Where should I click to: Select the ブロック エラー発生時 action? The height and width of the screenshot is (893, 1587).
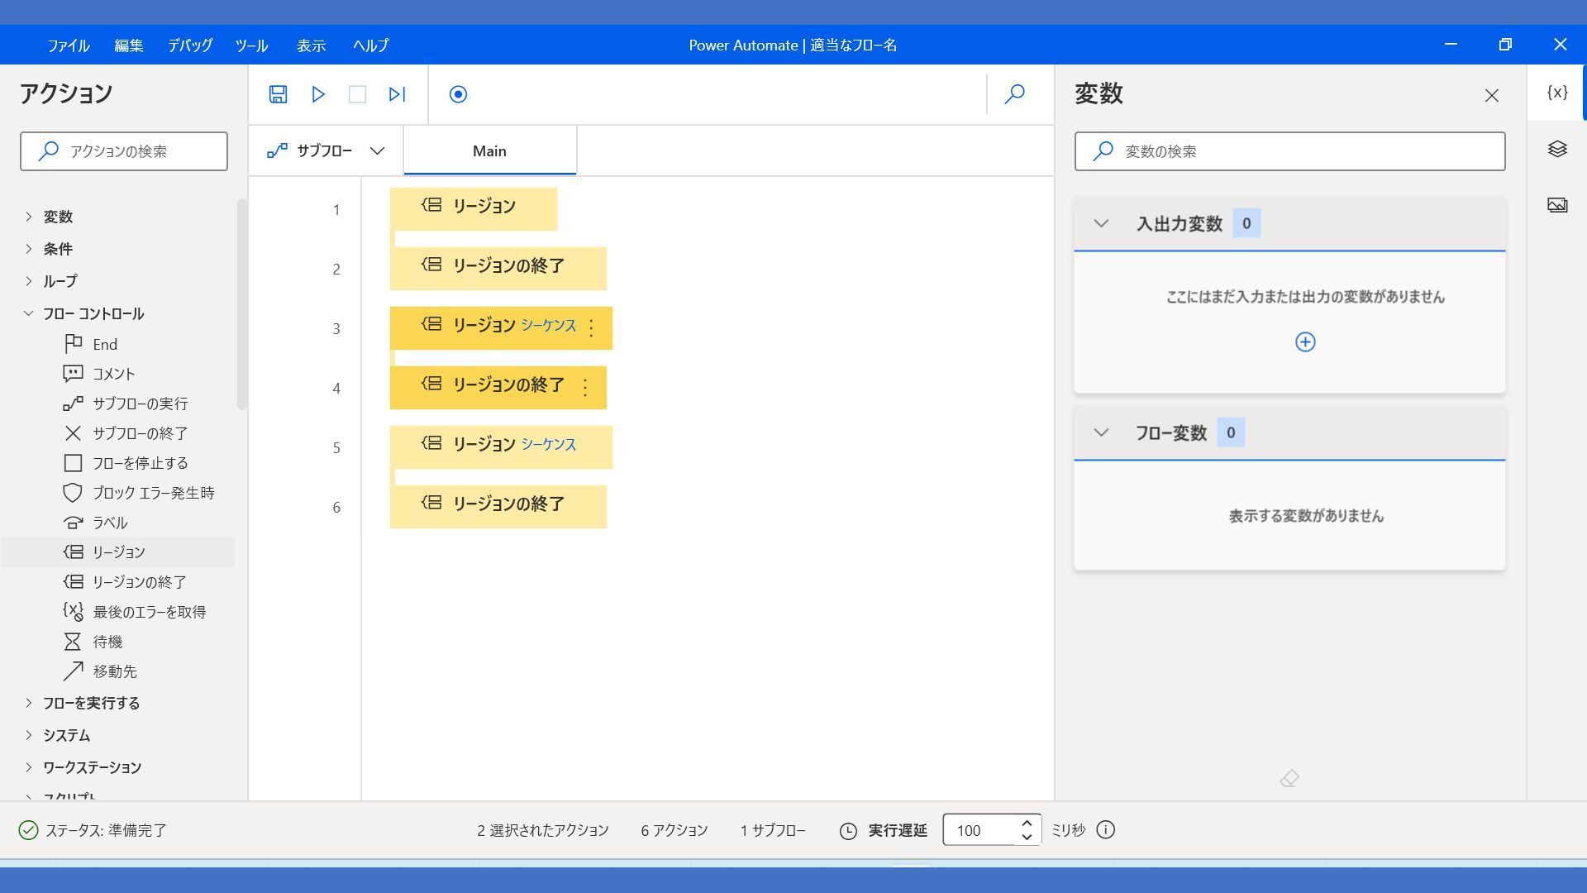click(153, 493)
